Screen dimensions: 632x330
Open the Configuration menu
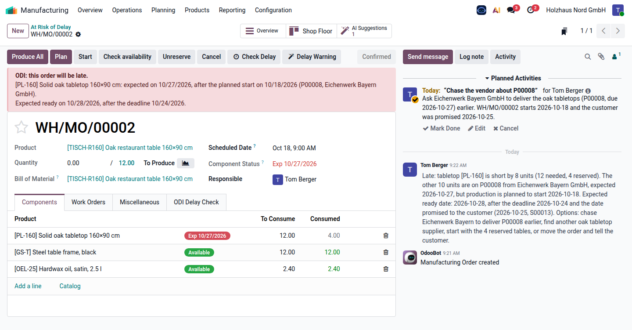[273, 10]
